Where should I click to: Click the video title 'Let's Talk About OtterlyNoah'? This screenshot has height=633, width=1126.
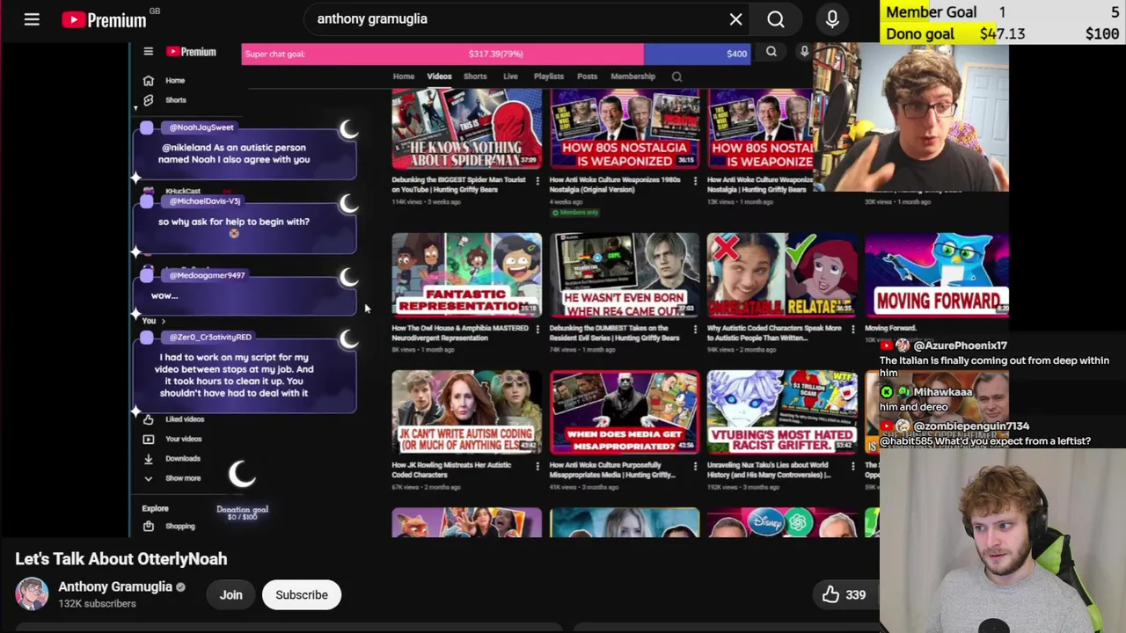[121, 559]
